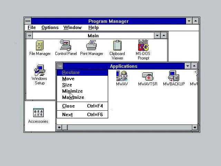Click Applications scrollbar left arrow
221x166 pixels.
point(59,128)
